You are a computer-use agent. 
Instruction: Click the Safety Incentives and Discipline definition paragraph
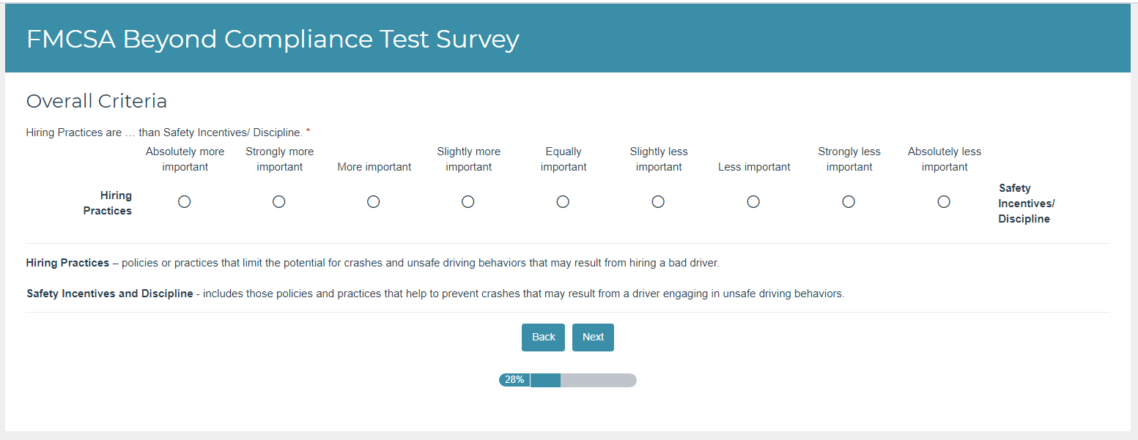point(435,294)
